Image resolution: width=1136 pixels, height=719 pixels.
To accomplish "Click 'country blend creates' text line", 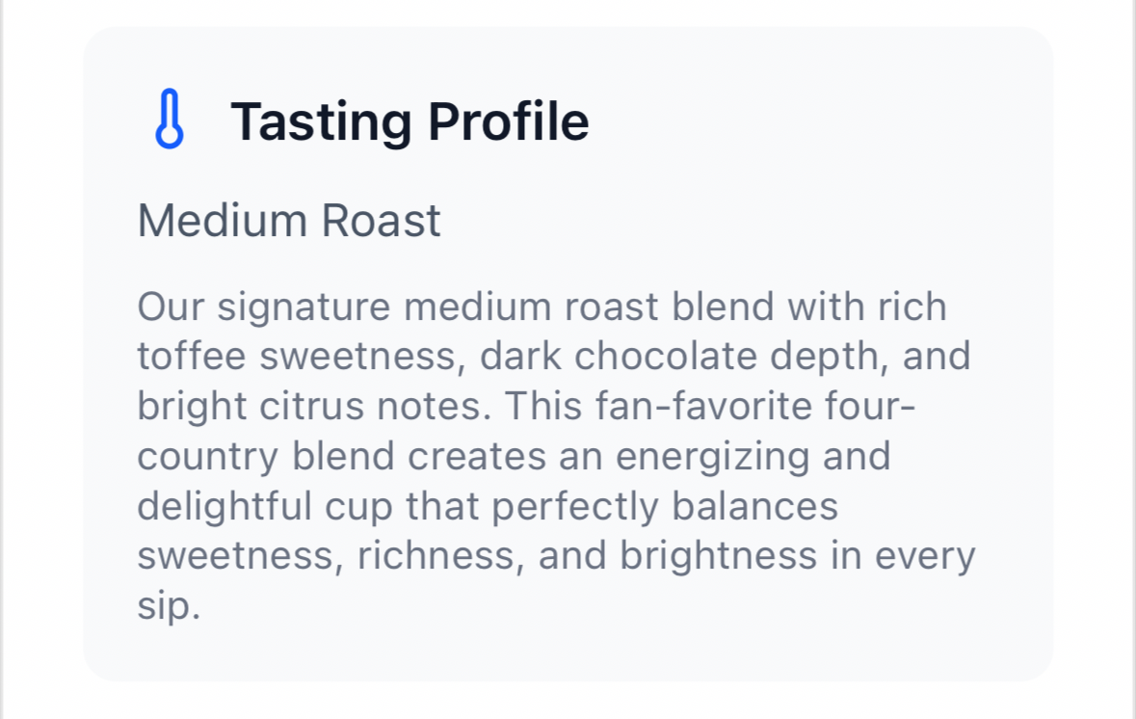I will click(x=341, y=457).
